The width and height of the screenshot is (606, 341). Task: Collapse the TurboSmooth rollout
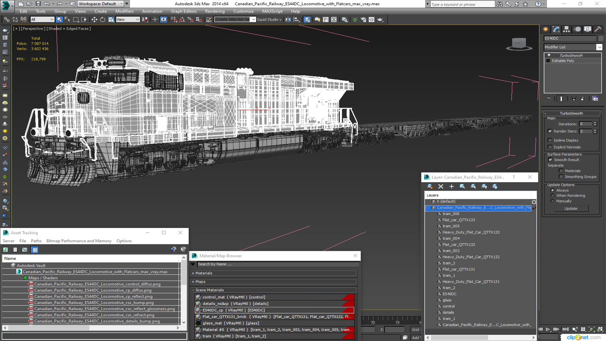click(545, 113)
